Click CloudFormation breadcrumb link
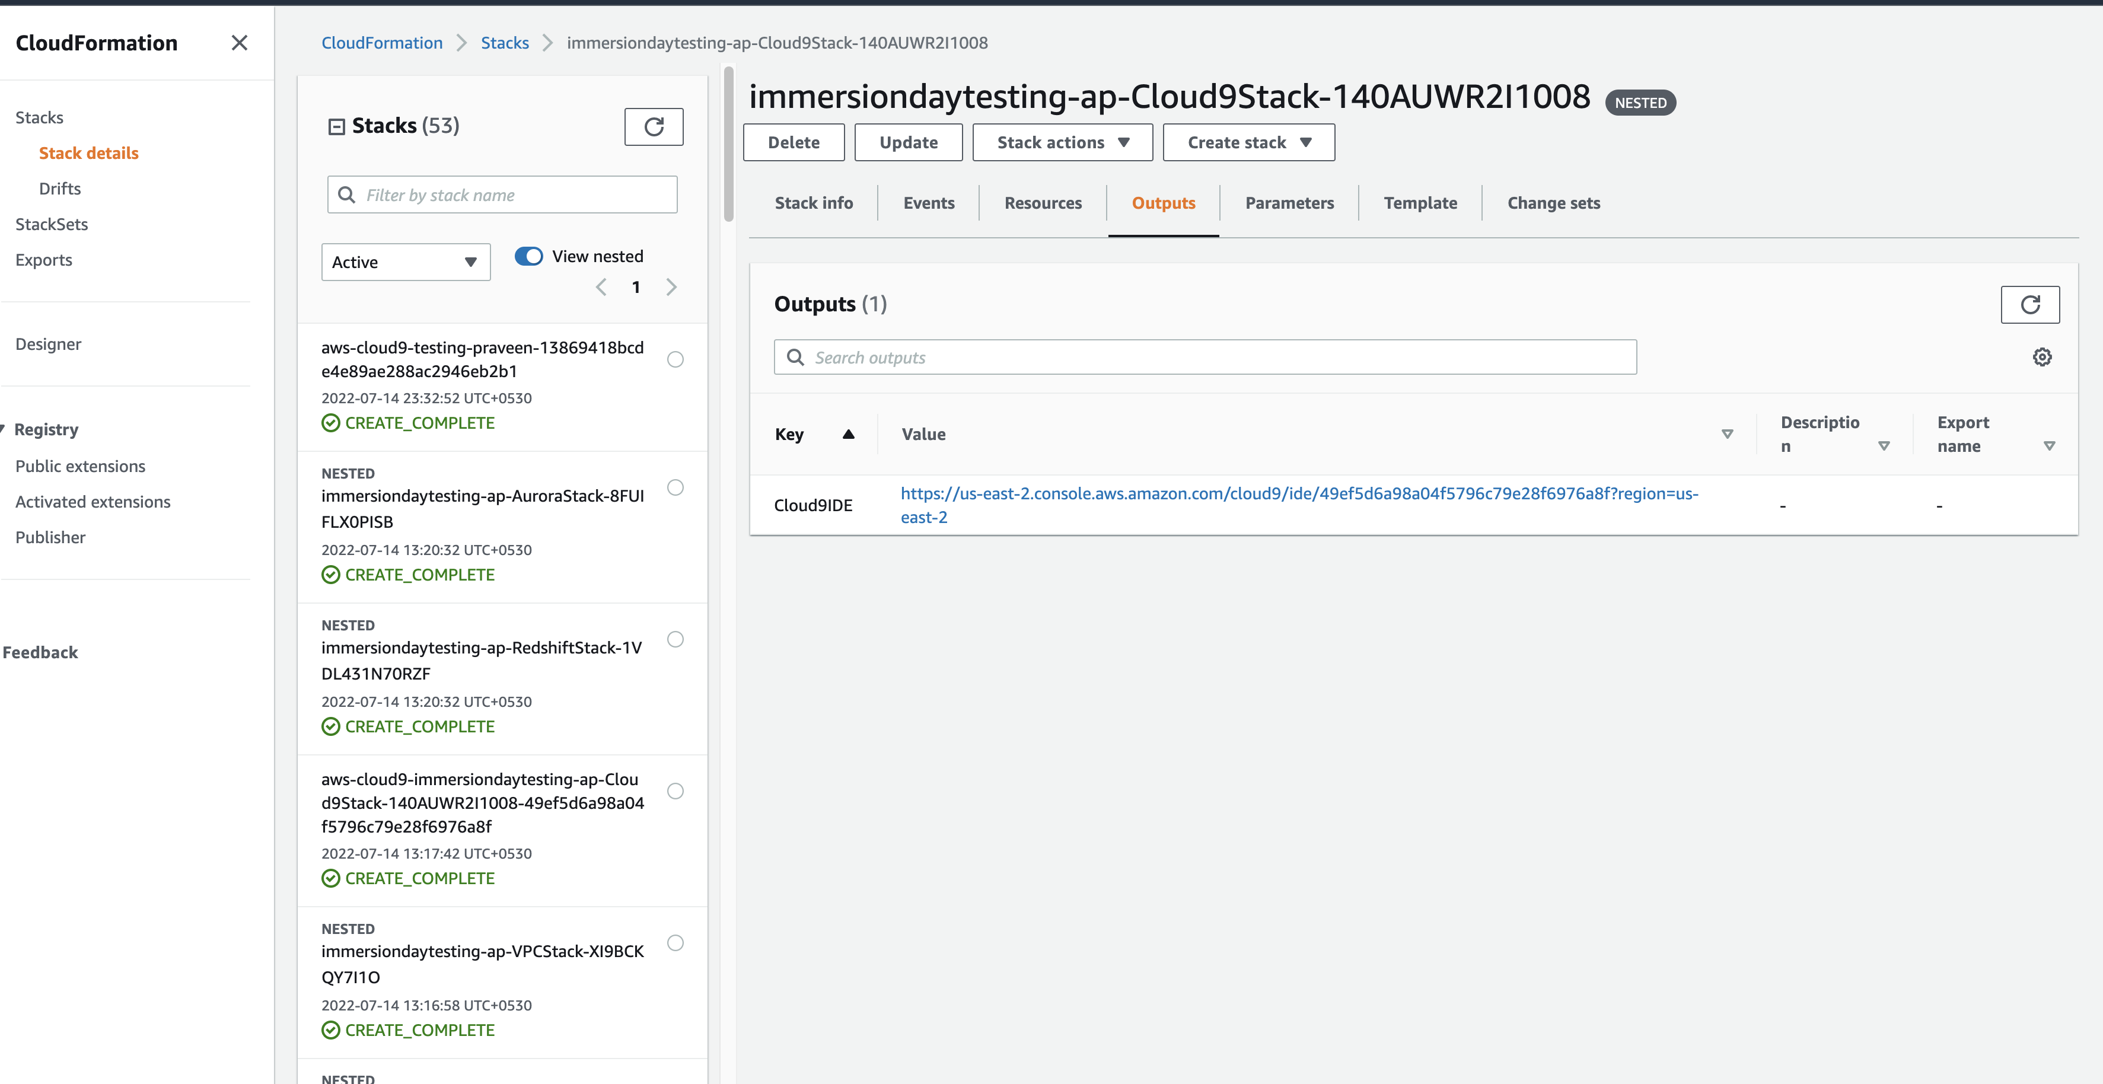The image size is (2103, 1084). [x=381, y=43]
